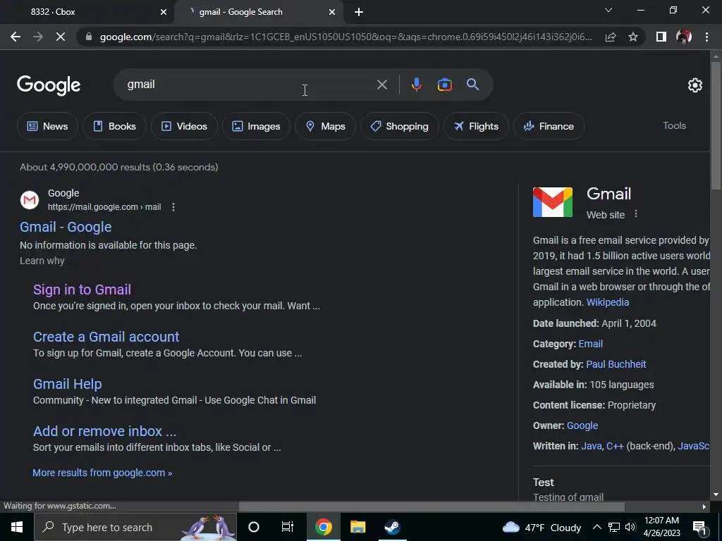722x541 pixels.
Task: Filter results by News
Action: coord(47,126)
